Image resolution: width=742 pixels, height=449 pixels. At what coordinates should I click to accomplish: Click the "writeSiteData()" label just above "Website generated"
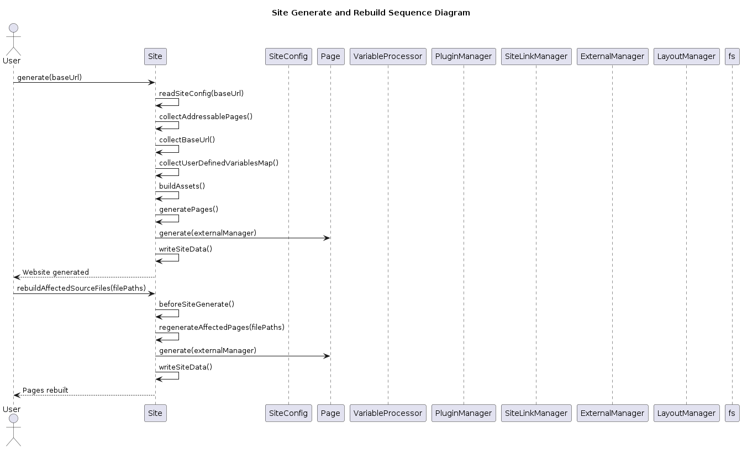coord(186,249)
